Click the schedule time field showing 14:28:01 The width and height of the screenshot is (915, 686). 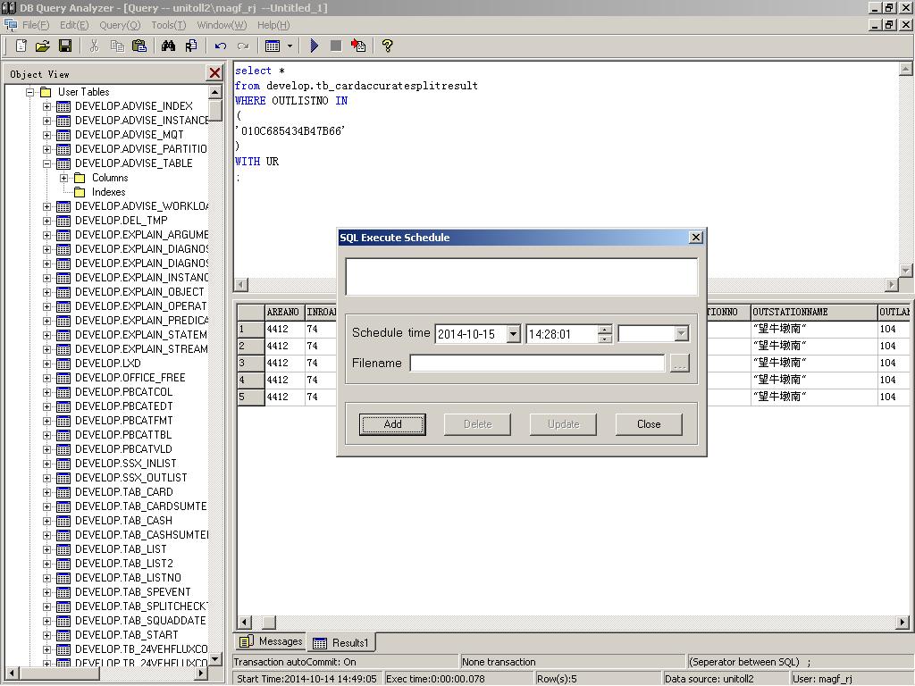pyautogui.click(x=562, y=334)
